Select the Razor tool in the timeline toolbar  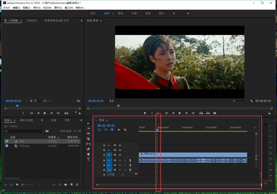click(x=88, y=139)
